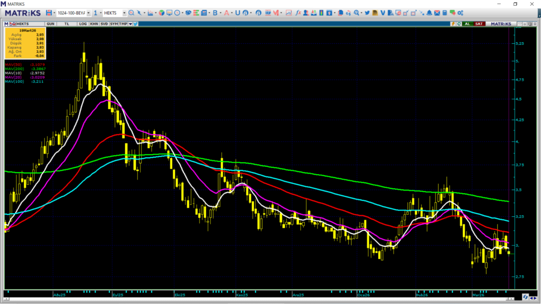
Task: Open the fx formula icon
Action: click(298, 13)
